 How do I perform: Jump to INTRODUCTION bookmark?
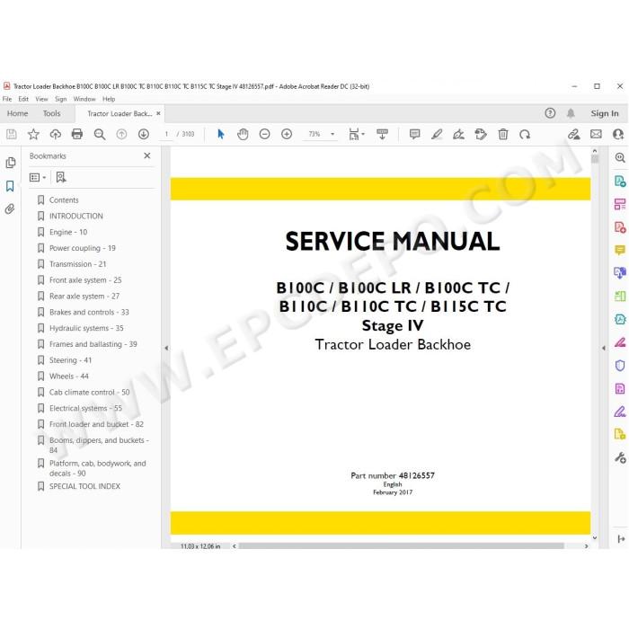tap(76, 216)
